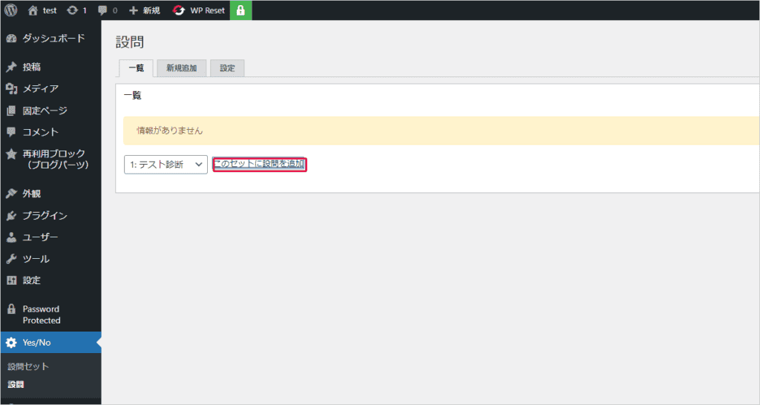Click the プラグイン plug icon
Image resolution: width=760 pixels, height=405 pixels.
tap(11, 216)
